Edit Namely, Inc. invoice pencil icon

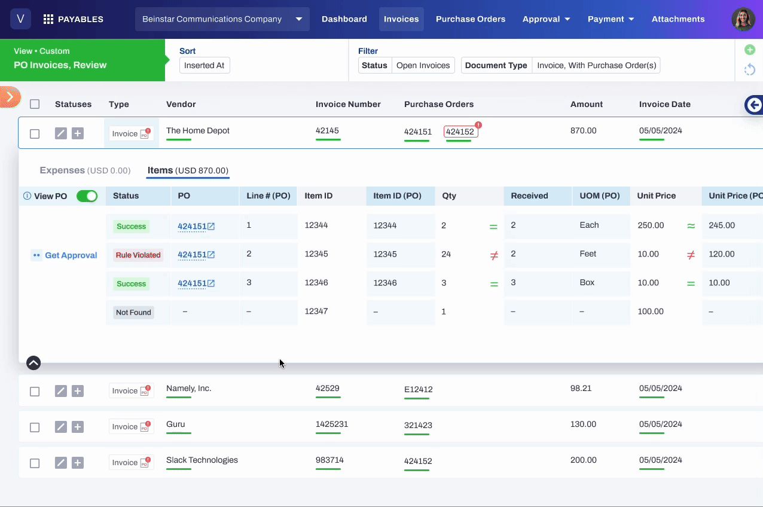pos(60,391)
